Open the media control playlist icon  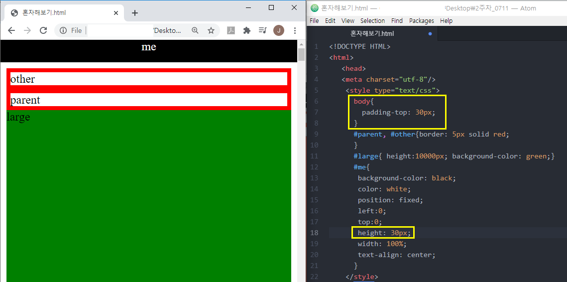[262, 30]
